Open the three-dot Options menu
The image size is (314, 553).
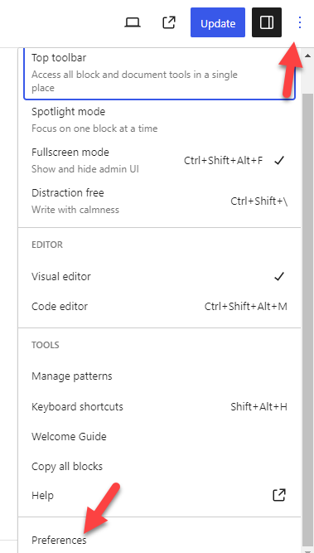click(x=300, y=22)
